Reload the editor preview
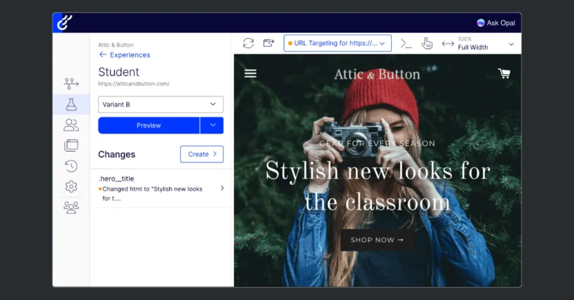This screenshot has width=574, height=300. point(248,43)
